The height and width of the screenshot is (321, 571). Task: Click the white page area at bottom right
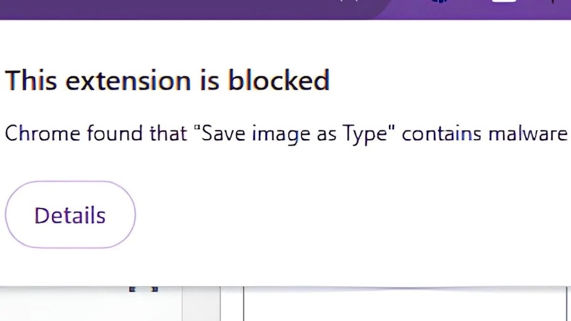407,307
